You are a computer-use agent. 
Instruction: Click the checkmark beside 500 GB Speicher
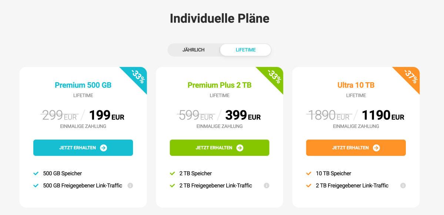(x=36, y=173)
